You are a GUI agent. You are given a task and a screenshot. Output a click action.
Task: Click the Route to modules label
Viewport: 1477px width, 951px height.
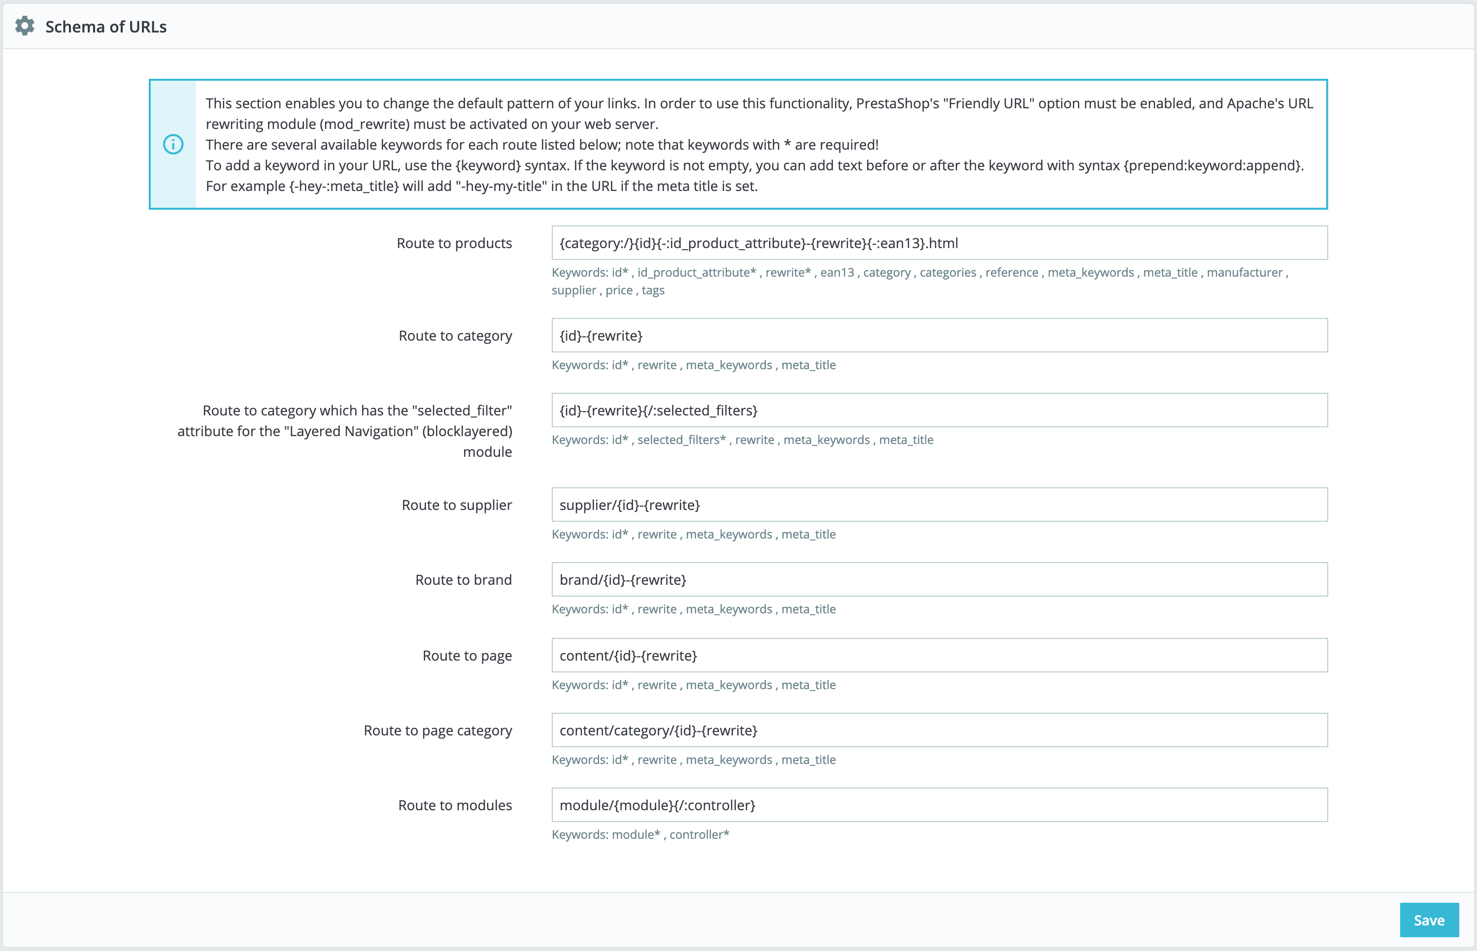(455, 805)
